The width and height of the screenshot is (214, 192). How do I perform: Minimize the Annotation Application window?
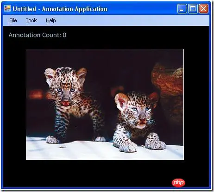pos(182,9)
